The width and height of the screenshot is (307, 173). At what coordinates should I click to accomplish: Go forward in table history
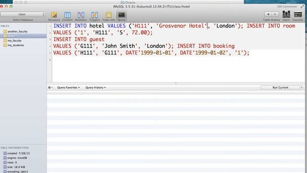pyautogui.click(x=275, y=14)
